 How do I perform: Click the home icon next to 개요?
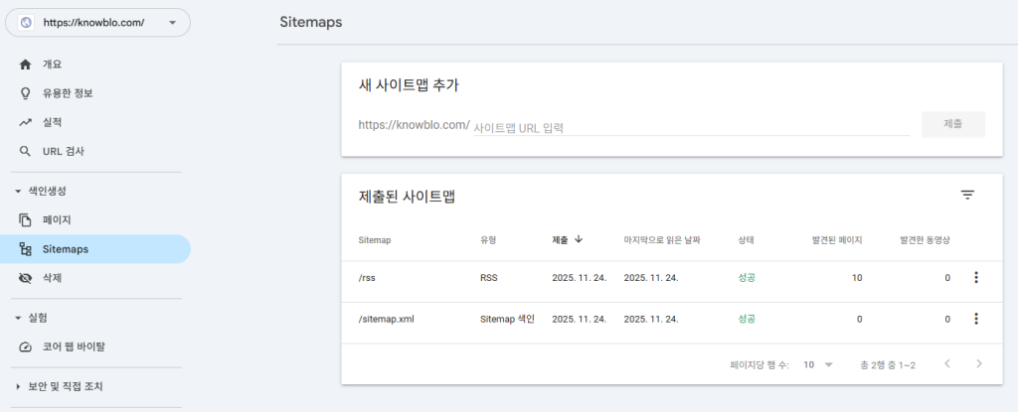click(26, 65)
